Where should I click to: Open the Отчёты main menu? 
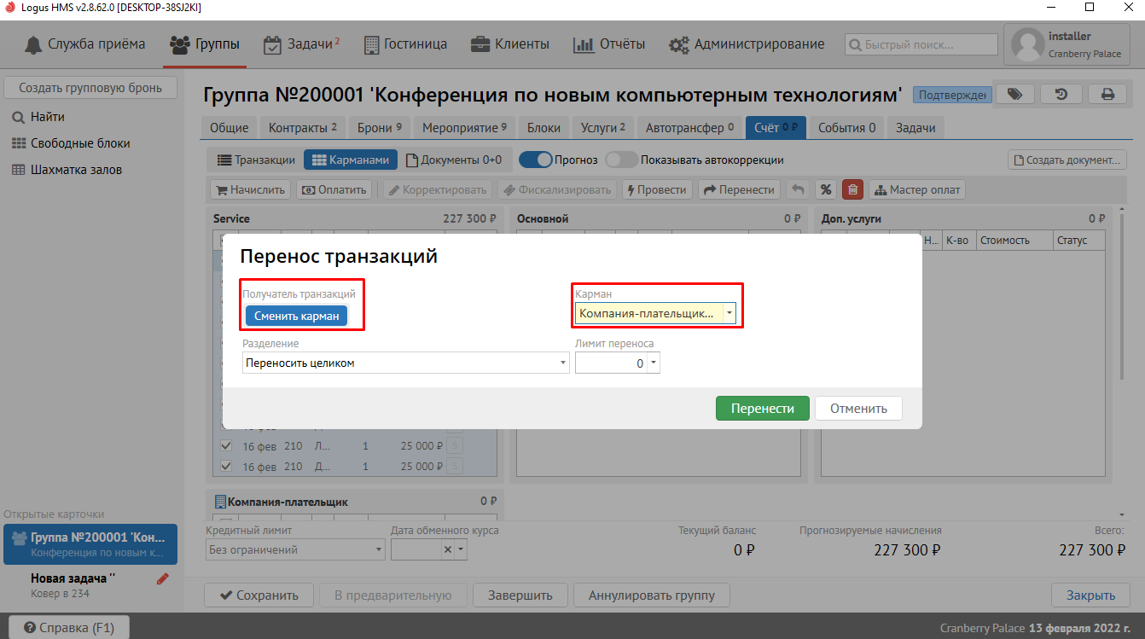[x=609, y=44]
